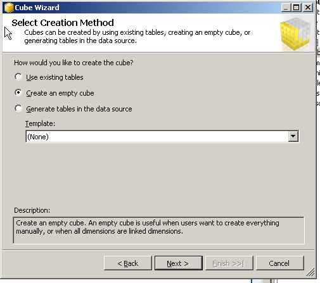The image size is (320, 283).
Task: Click the Cube Wizard title bar icon
Action: click(9, 8)
